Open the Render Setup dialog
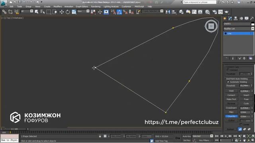This screenshot has width=255, height=143. tap(214, 12)
